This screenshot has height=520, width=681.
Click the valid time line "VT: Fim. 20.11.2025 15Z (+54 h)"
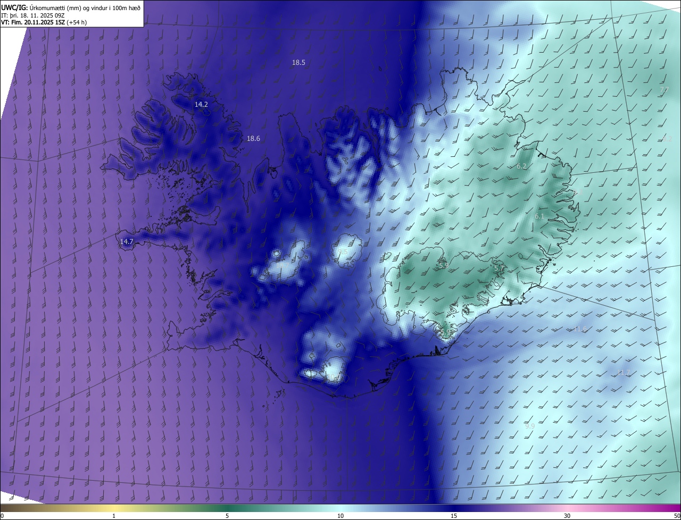coord(44,22)
